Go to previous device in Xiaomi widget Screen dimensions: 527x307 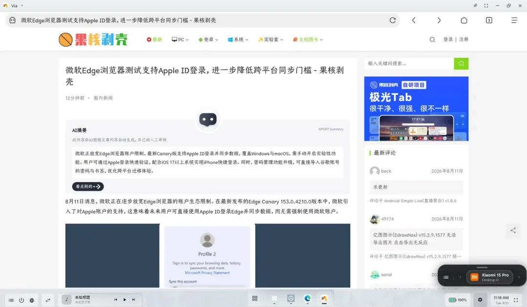click(460, 277)
